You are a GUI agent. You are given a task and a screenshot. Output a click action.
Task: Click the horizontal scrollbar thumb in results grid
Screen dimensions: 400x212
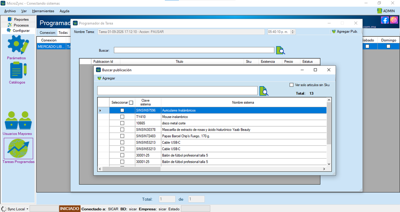[x=131, y=169]
